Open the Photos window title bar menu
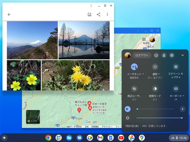 [x=91, y=6]
